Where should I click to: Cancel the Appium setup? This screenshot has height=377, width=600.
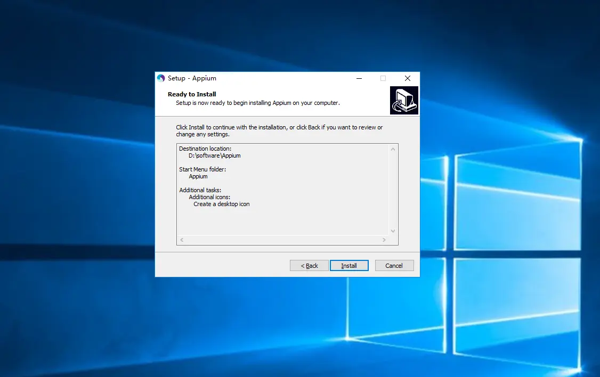(x=394, y=265)
